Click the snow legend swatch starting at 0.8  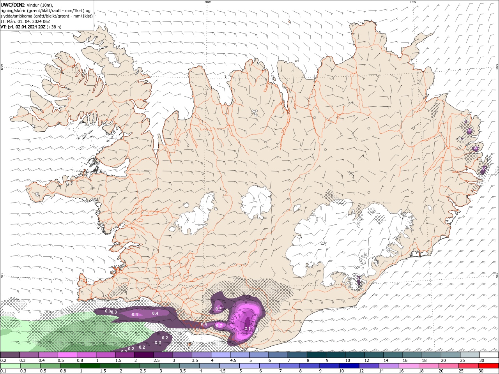86,355
